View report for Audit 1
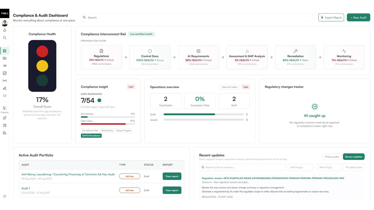374x210 pixels. pyautogui.click(x=172, y=190)
